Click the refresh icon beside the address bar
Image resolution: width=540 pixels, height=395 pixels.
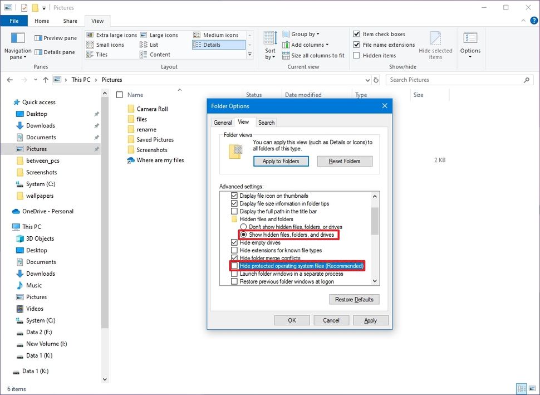[375, 80]
